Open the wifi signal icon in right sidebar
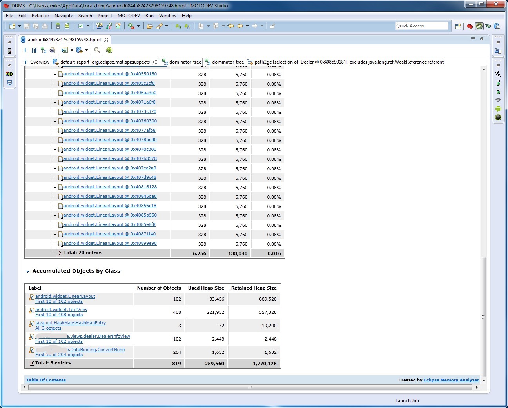Screen dimensions: 508x408 click(x=498, y=100)
